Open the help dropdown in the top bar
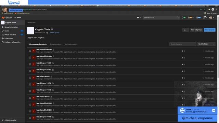219x123 pixels. point(205,17)
